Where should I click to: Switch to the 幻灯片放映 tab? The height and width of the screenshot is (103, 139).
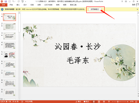click(x=48, y=5)
